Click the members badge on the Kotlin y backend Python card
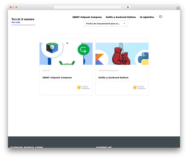 [x=139, y=88]
